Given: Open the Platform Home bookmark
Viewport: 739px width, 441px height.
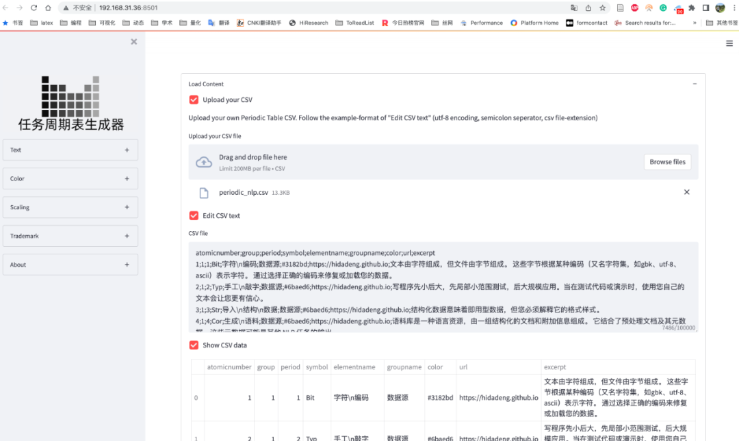Looking at the screenshot, I should 534,23.
